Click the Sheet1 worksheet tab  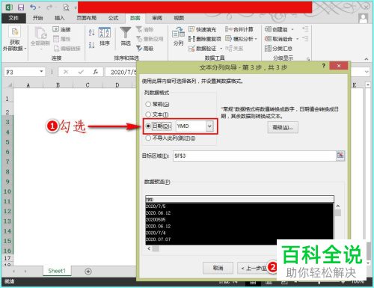[x=57, y=271]
